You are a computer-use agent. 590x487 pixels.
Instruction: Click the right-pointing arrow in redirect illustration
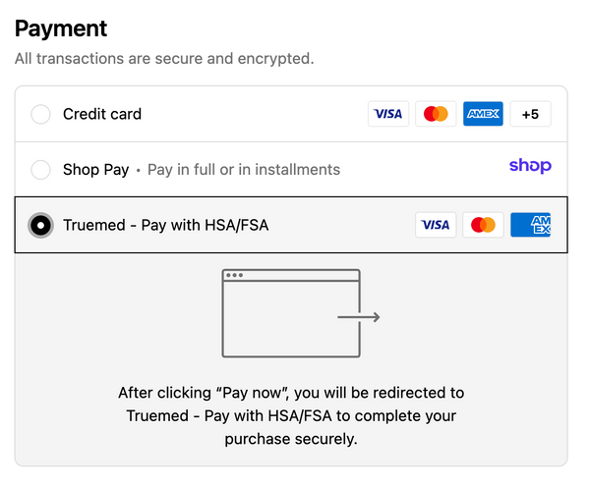pyautogui.click(x=359, y=317)
